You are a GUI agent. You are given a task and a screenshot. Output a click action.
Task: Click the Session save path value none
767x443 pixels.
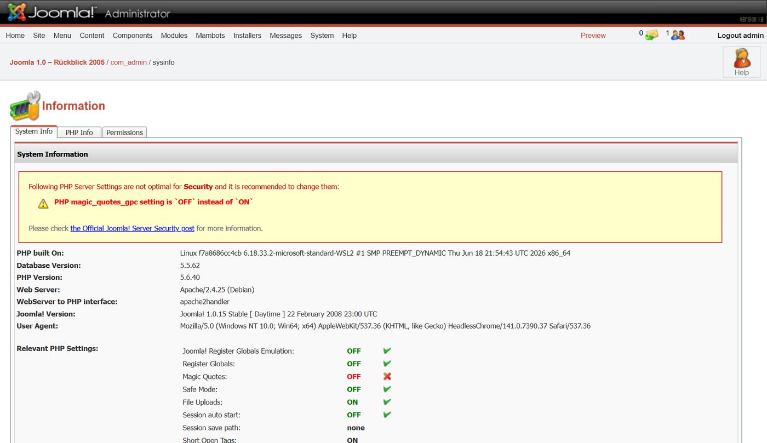(x=356, y=428)
